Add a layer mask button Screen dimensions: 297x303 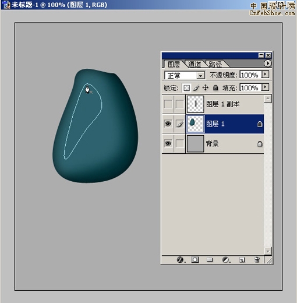coord(195,260)
